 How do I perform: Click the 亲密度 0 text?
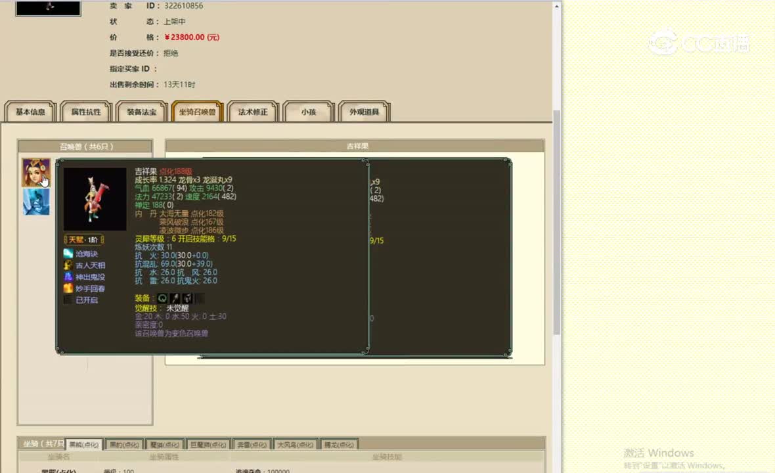(149, 325)
